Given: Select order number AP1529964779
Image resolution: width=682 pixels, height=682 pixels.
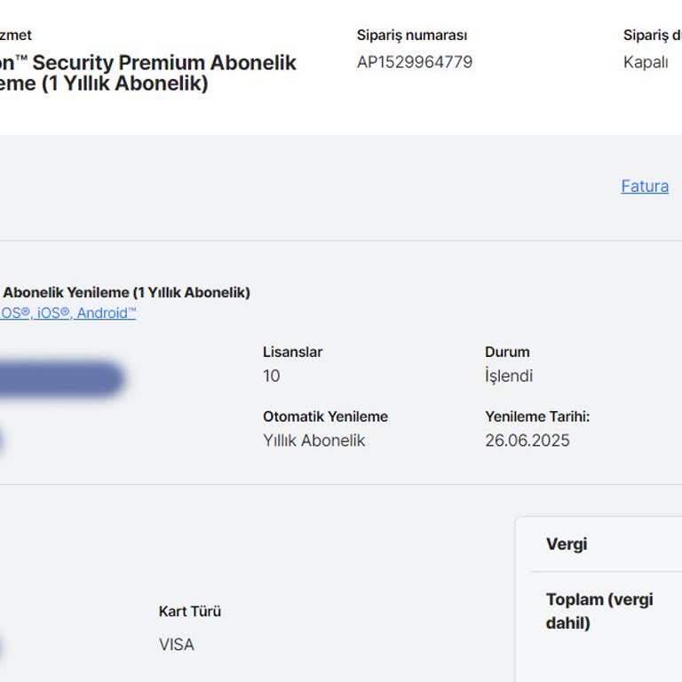Looking at the screenshot, I should (x=415, y=62).
